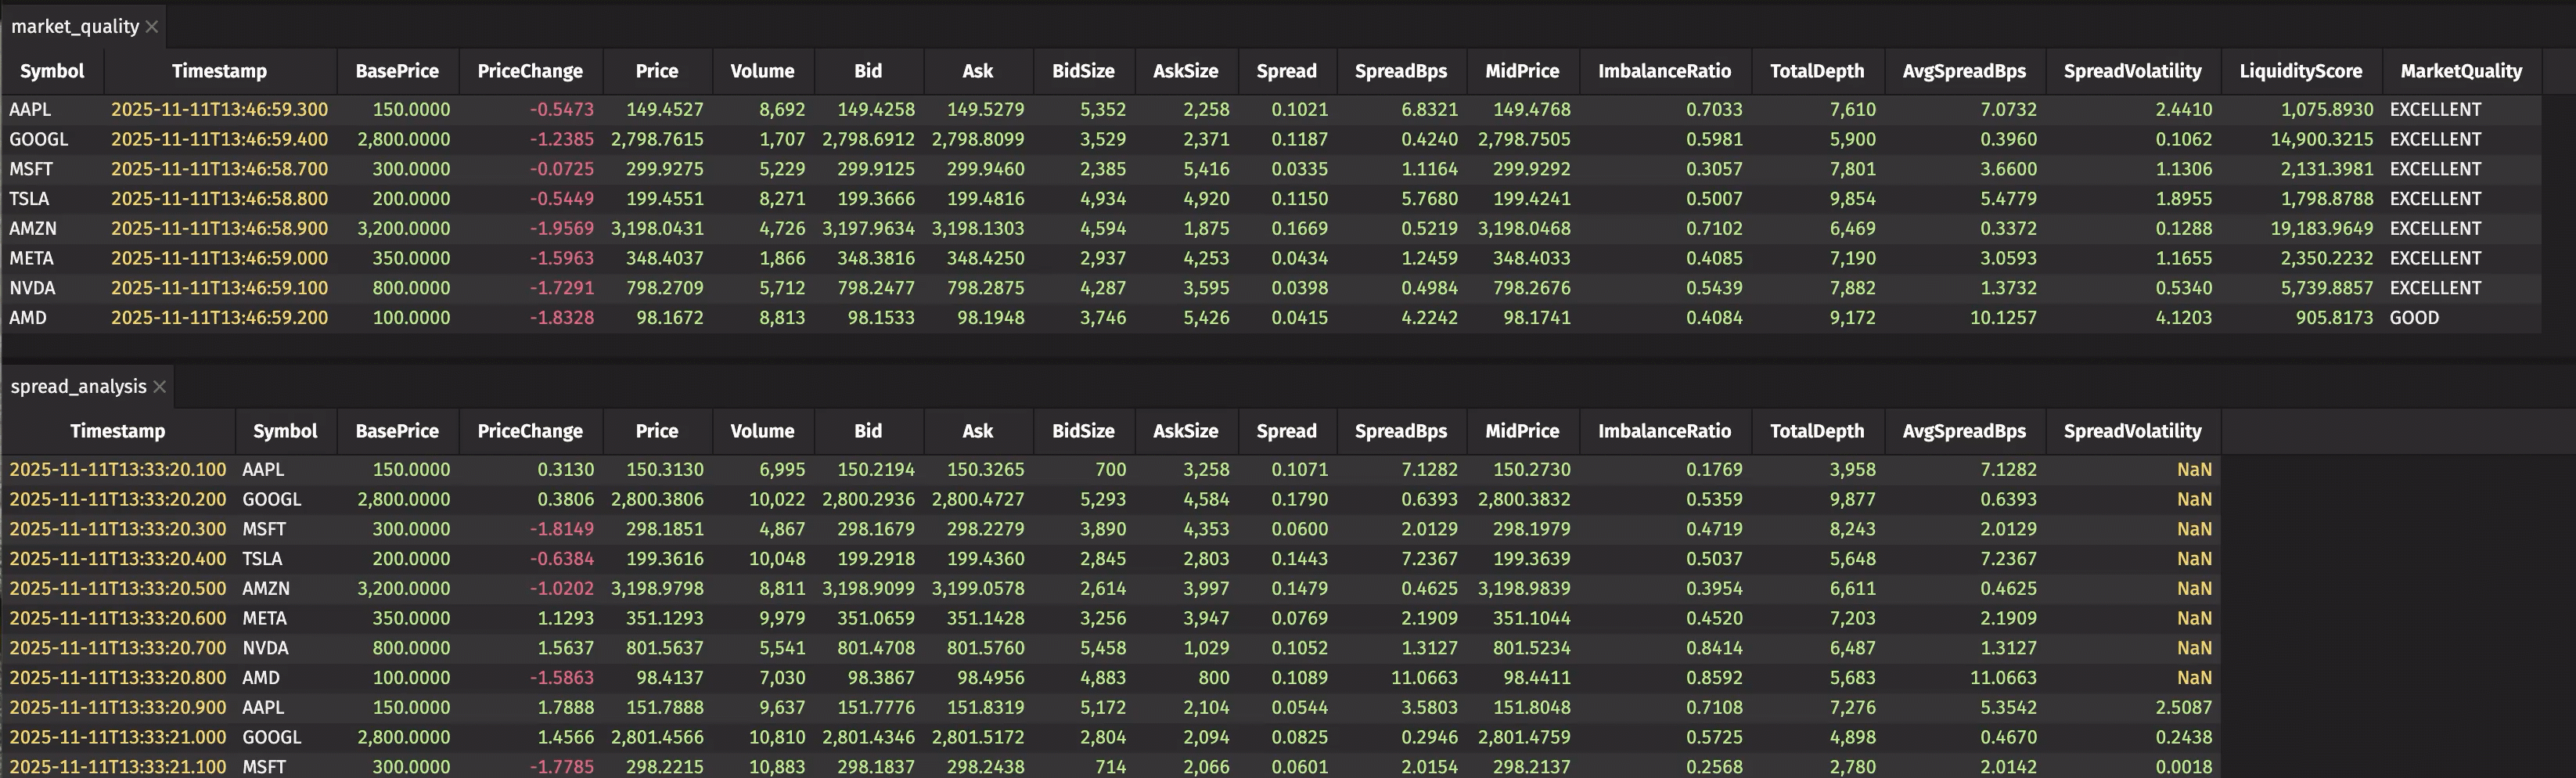Image resolution: width=2576 pixels, height=778 pixels.
Task: Click the ImbalanceRatio header in market_quality
Action: pyautogui.click(x=1664, y=71)
